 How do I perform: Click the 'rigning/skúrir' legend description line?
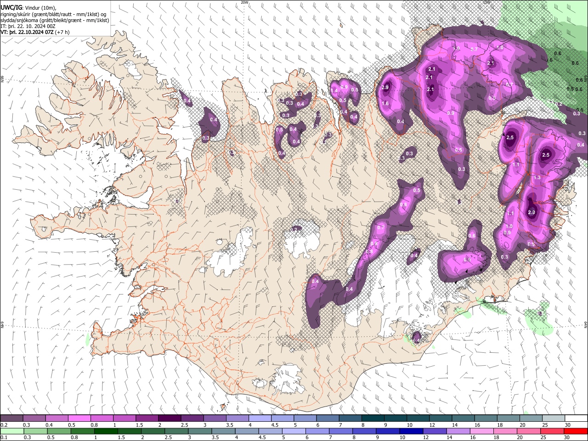click(x=53, y=14)
